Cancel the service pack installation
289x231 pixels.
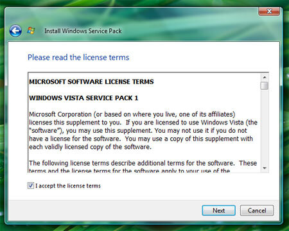[257, 210]
